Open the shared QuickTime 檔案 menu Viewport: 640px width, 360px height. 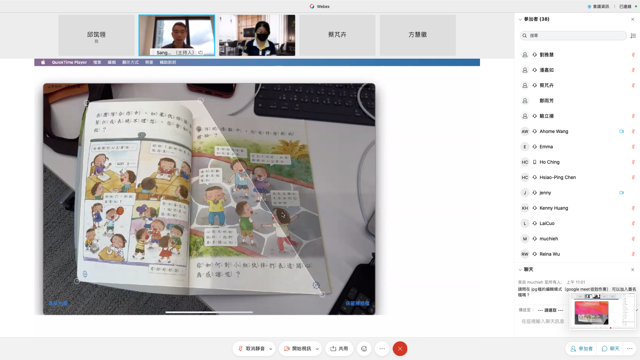point(97,62)
